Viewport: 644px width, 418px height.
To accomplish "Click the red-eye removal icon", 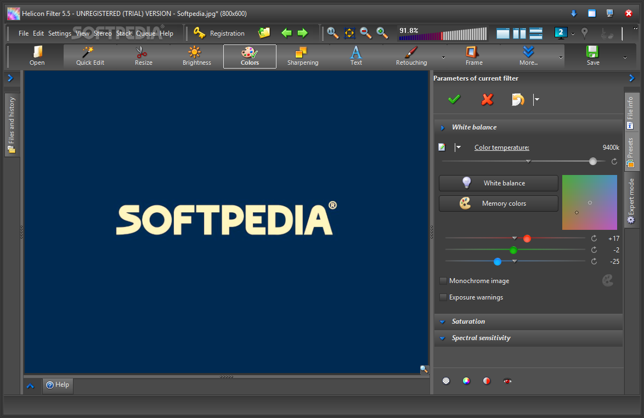I will [507, 381].
